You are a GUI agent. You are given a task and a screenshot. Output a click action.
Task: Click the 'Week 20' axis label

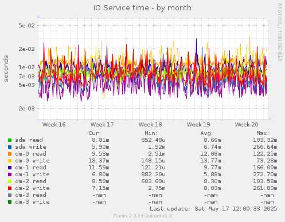coord(247,125)
